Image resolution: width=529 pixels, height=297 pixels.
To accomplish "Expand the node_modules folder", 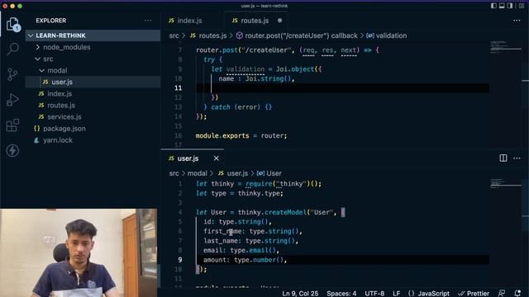I will [93, 47].
